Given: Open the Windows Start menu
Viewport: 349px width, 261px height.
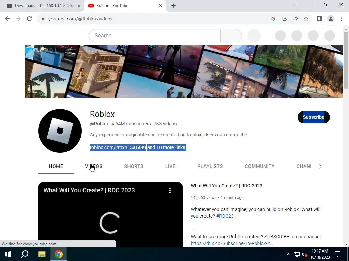Looking at the screenshot, I should (8, 254).
